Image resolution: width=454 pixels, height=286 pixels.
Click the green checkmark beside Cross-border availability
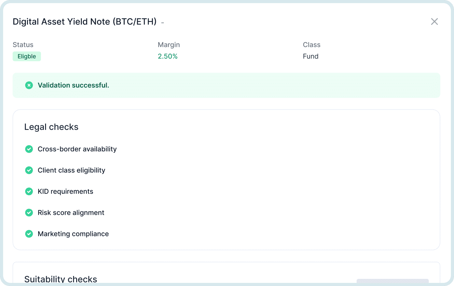coord(29,149)
